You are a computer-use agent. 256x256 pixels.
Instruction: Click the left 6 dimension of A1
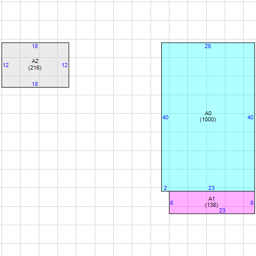[x=172, y=203]
